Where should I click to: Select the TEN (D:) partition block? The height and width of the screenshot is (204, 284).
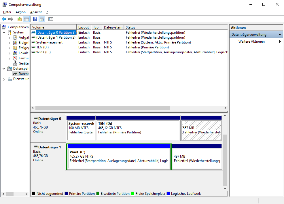pyautogui.click(x=138, y=128)
